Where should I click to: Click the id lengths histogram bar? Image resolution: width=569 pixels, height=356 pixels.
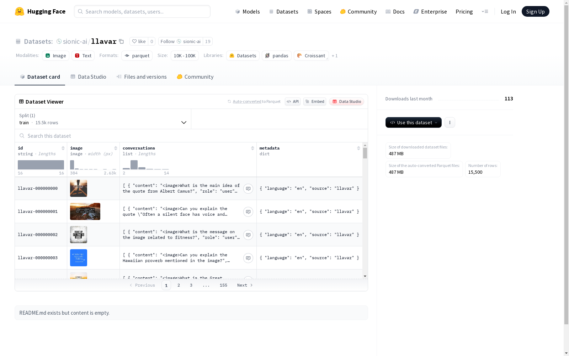pos(41,165)
